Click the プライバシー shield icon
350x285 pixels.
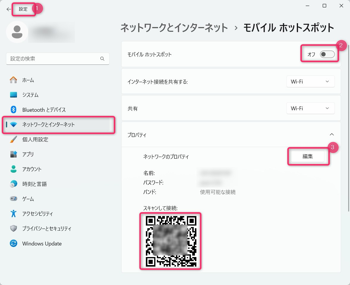[13, 229]
